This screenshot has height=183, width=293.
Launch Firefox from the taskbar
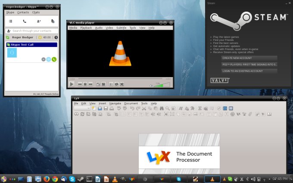tap(47, 179)
